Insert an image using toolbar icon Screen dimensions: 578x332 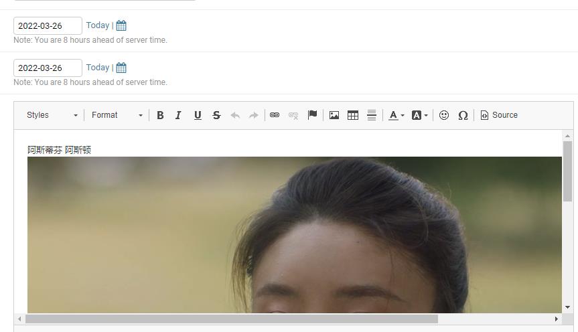point(334,115)
